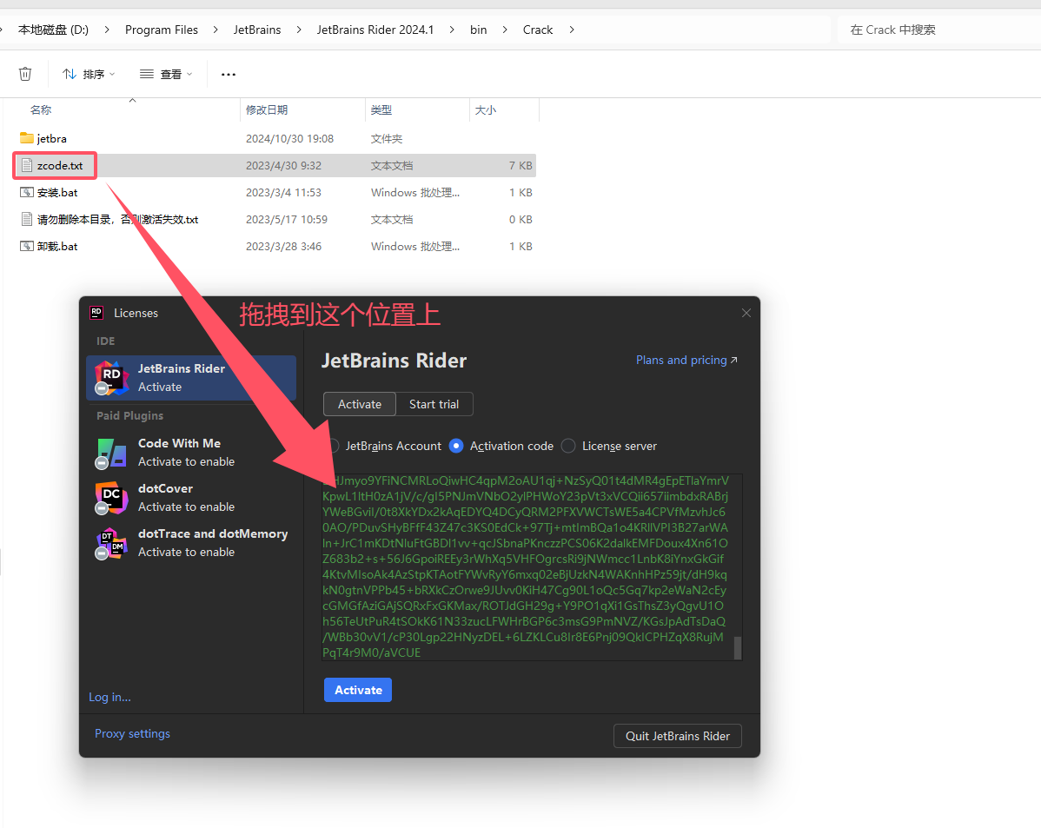
Task: Open the more options ellipsis in Explorer toolbar
Action: pos(229,74)
